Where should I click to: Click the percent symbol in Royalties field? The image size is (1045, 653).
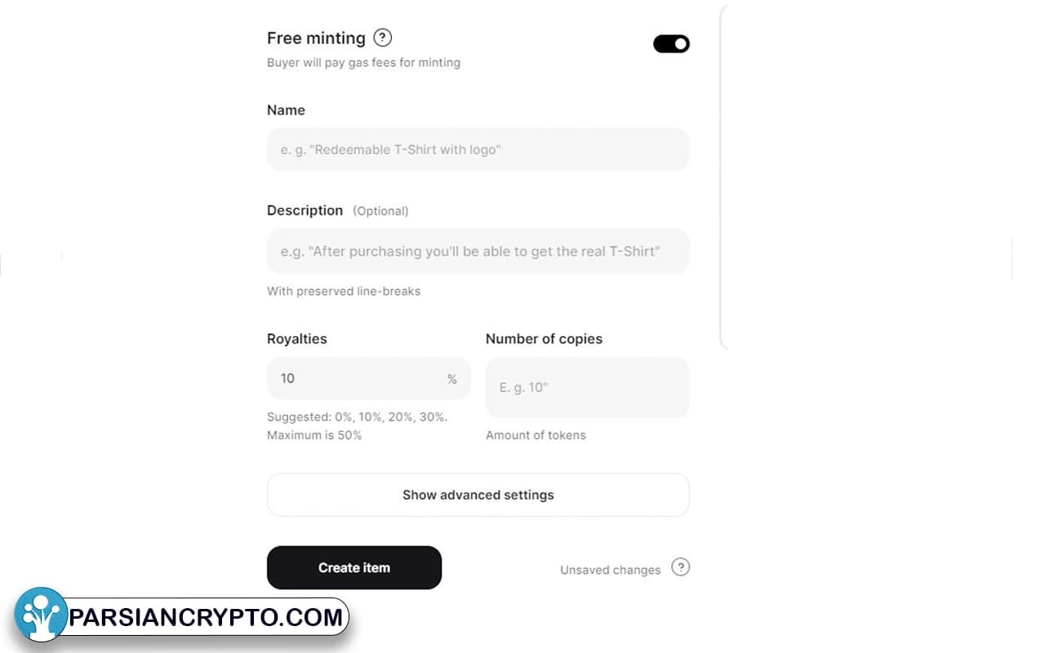(451, 379)
